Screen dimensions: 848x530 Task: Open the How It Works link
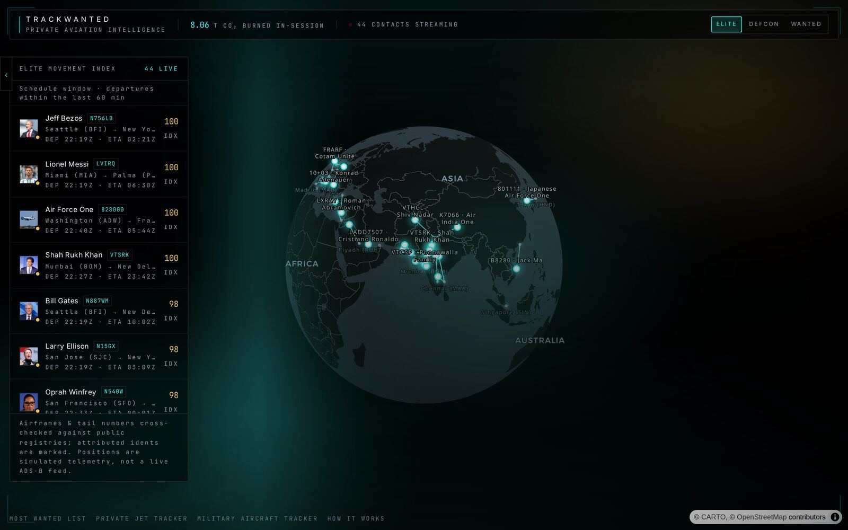(356, 519)
